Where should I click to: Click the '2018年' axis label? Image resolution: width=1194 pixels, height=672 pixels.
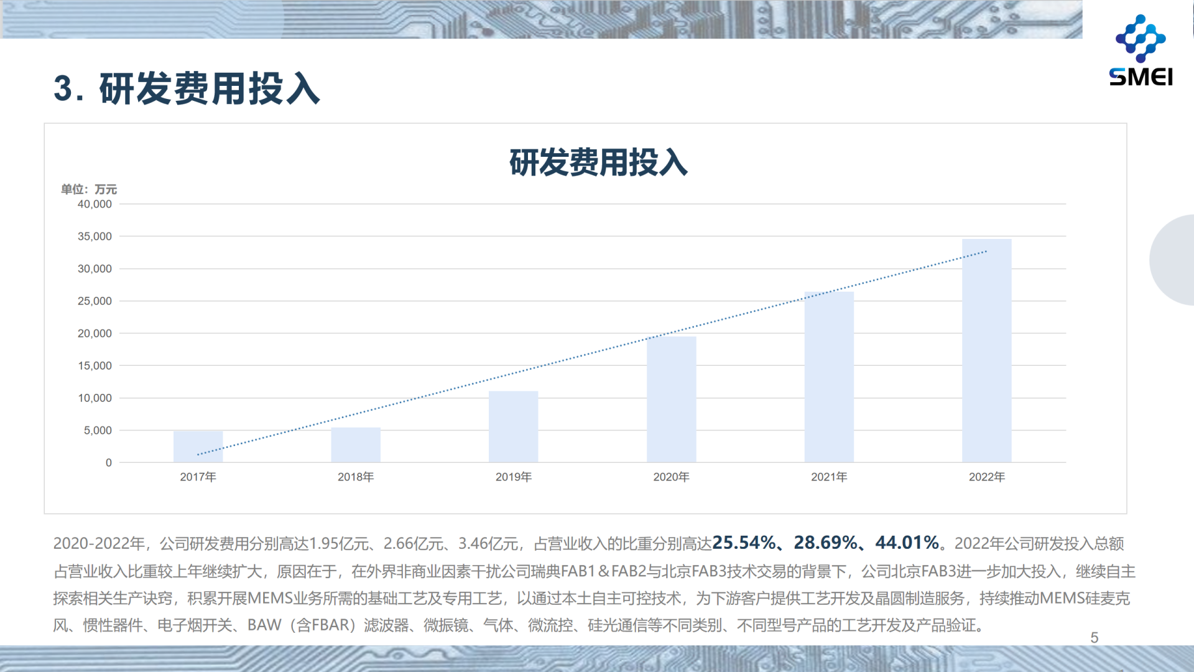[x=356, y=477]
